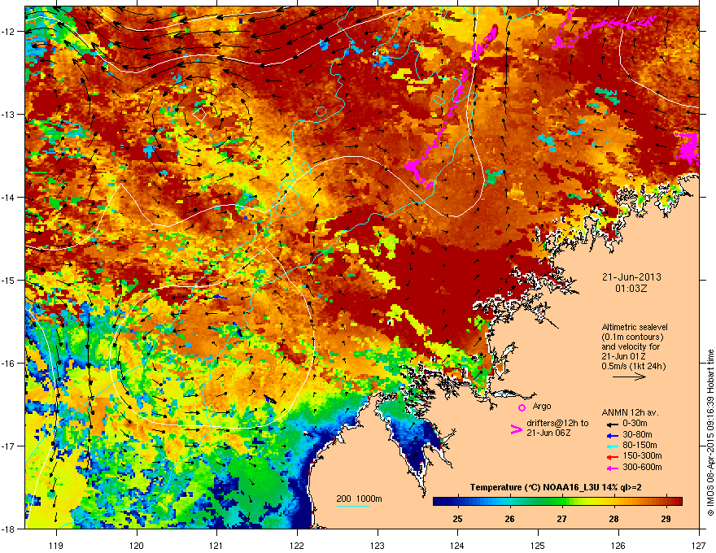This screenshot has width=716, height=553.
Task: Click the magenta 300-600m legend arrow
Action: (612, 468)
